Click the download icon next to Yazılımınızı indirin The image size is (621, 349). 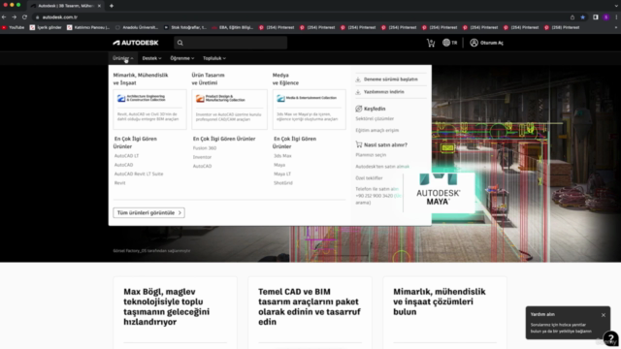coord(358,92)
